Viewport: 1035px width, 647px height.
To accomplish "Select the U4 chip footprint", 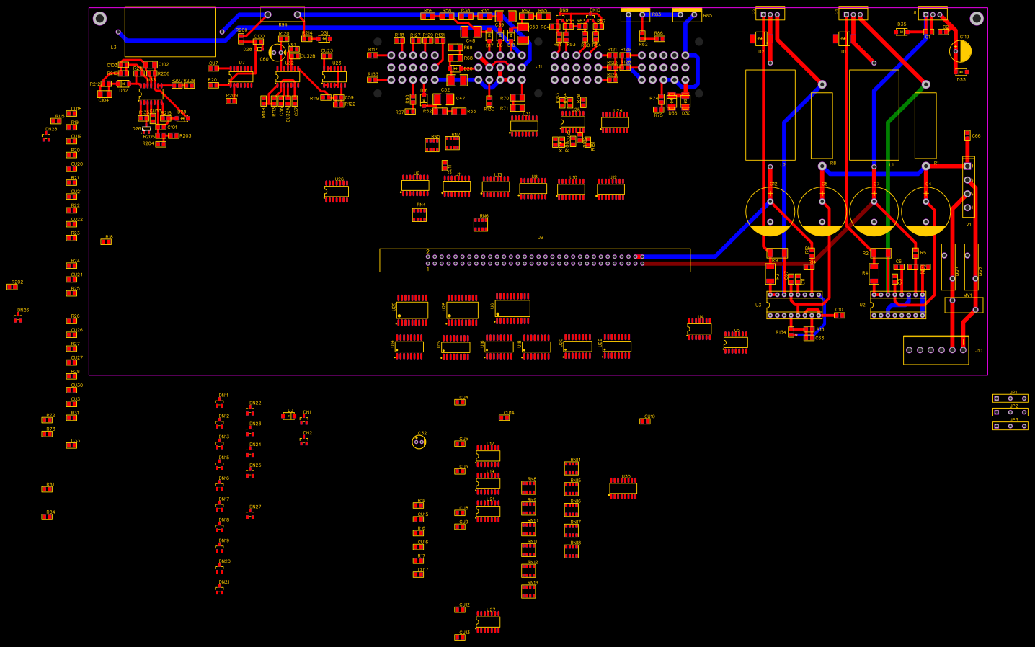I will click(x=699, y=329).
